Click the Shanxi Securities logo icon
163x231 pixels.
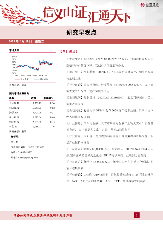coord(142,5)
